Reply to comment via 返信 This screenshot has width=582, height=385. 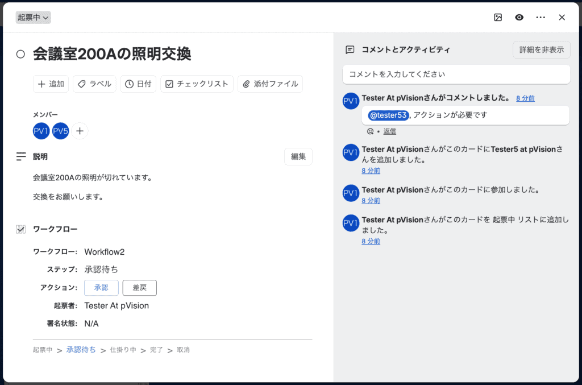click(389, 131)
